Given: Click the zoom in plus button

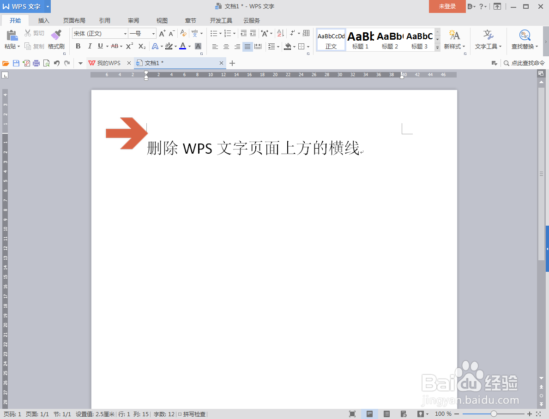Looking at the screenshot, I should tap(530, 414).
